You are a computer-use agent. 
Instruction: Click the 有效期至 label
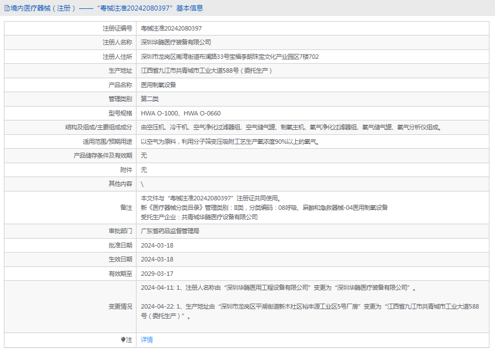point(120,274)
